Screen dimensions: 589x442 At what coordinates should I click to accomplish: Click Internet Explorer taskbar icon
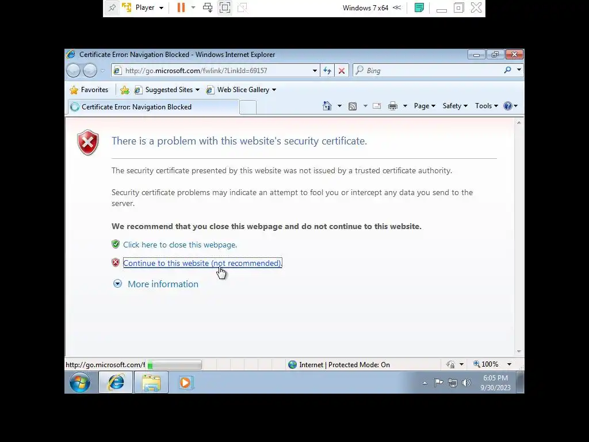click(x=116, y=383)
